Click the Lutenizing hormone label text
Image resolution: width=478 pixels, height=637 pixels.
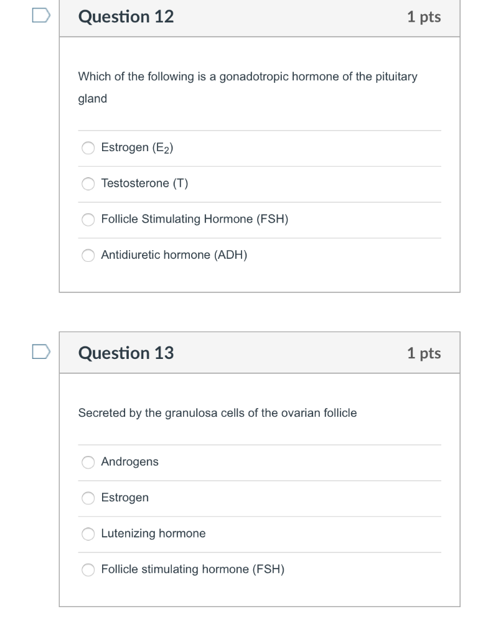pos(153,533)
